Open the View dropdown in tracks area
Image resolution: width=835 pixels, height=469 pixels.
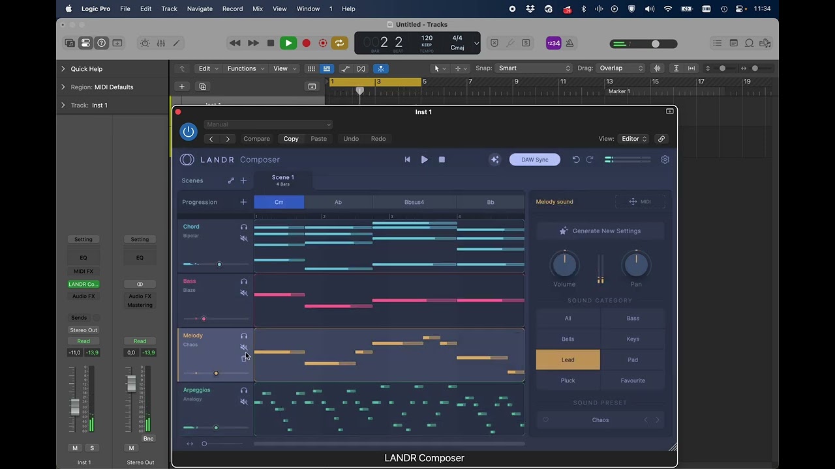pyautogui.click(x=284, y=68)
